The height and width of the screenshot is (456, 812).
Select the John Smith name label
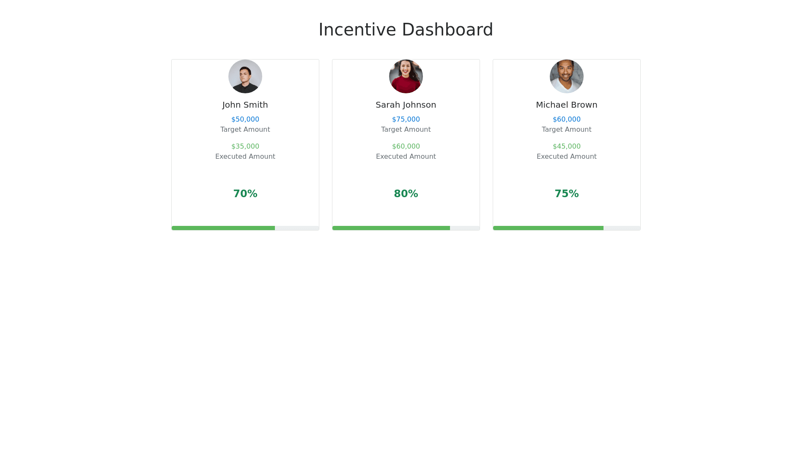click(245, 105)
